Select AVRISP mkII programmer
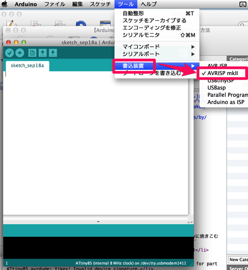 [224, 73]
